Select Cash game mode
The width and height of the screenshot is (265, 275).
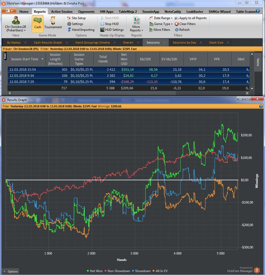38,24
